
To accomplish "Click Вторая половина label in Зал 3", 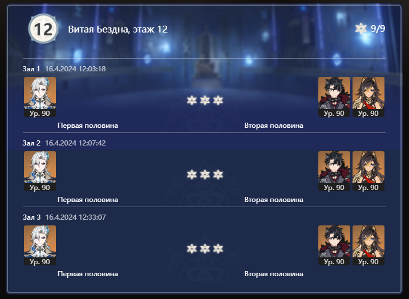I will tap(274, 274).
